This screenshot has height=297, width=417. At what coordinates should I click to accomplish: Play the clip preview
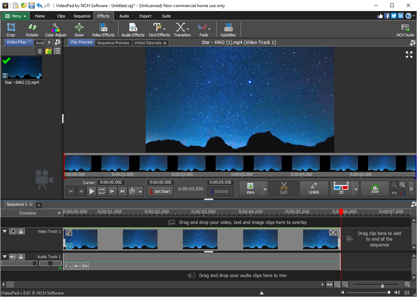tap(92, 191)
